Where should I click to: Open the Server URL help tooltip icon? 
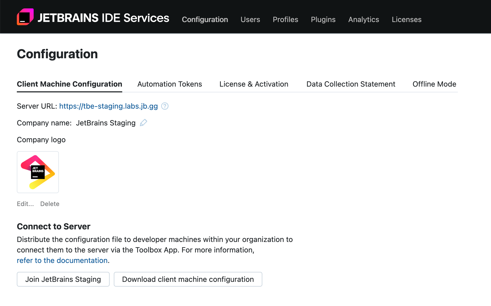[x=165, y=106]
